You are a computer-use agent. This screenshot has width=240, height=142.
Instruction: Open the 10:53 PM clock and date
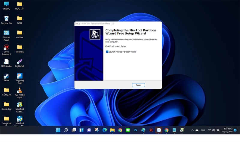(227, 130)
